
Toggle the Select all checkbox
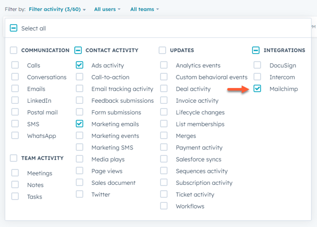[14, 28]
